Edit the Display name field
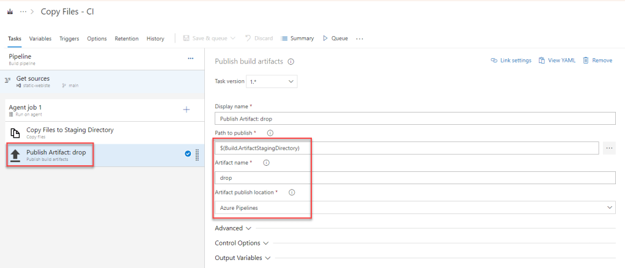 (x=415, y=119)
